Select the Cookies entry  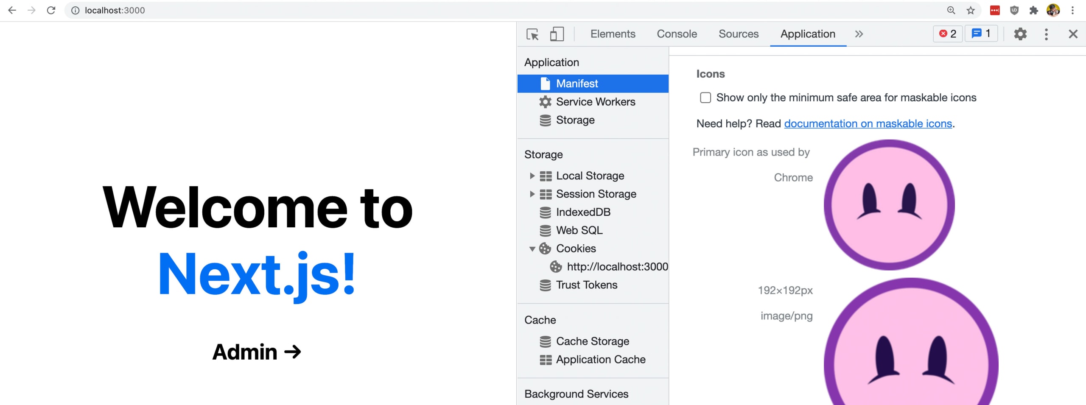tap(576, 249)
